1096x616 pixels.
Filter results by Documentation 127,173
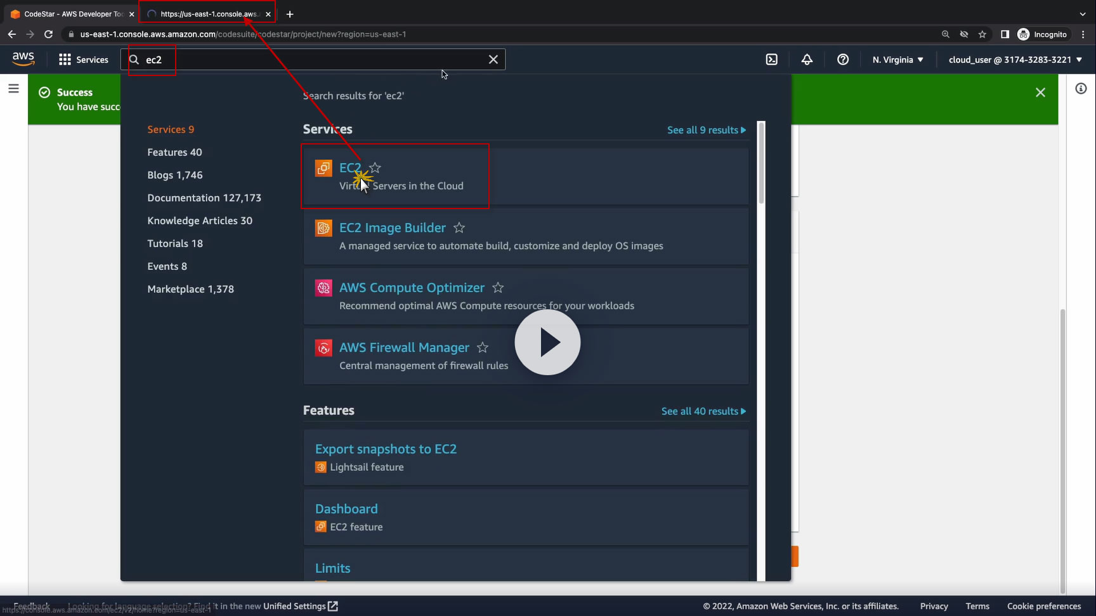click(204, 198)
